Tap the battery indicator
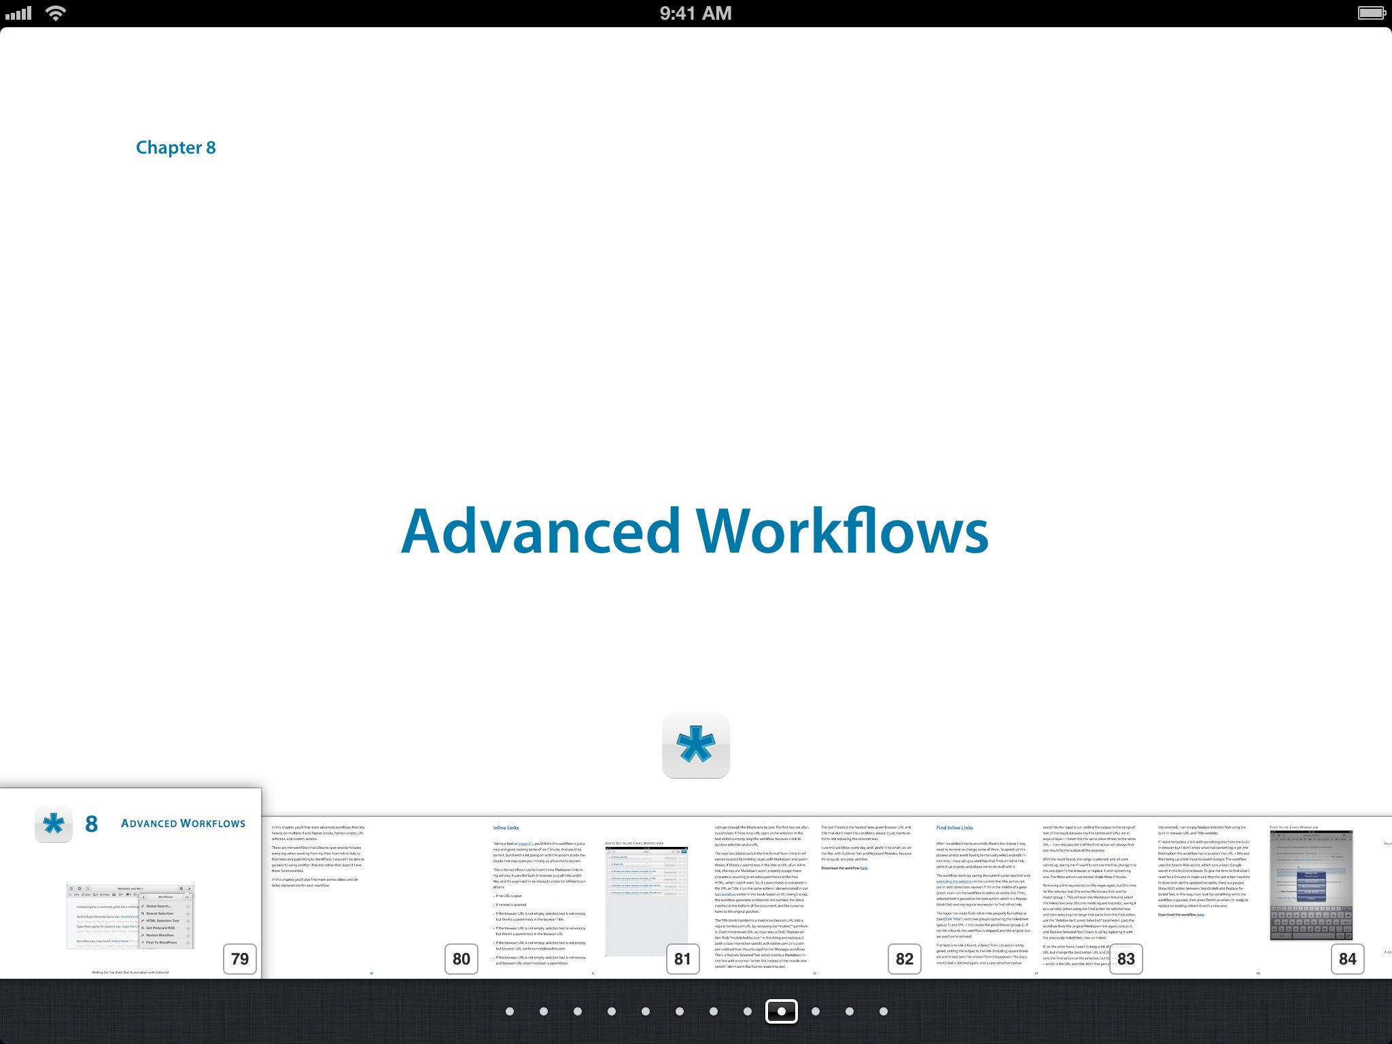 (1371, 13)
